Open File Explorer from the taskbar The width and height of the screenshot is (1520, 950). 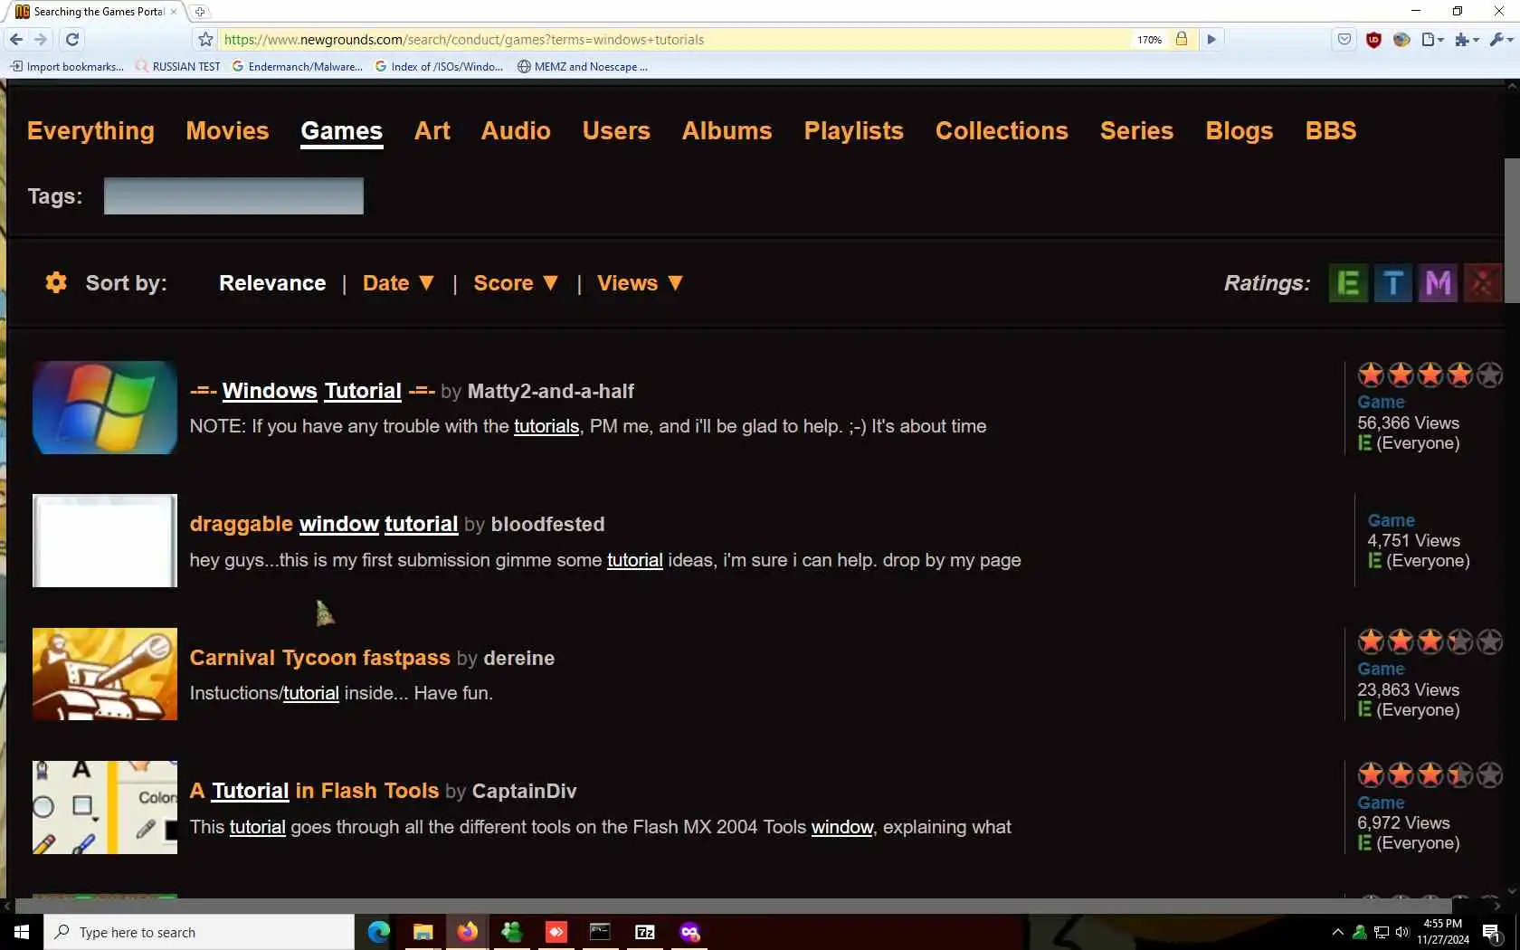[423, 932]
